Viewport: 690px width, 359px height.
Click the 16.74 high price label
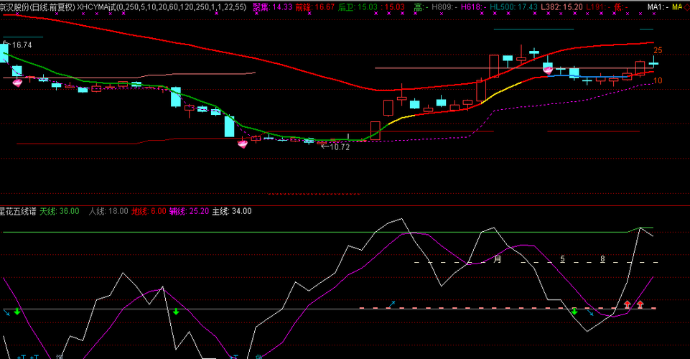pyautogui.click(x=22, y=45)
